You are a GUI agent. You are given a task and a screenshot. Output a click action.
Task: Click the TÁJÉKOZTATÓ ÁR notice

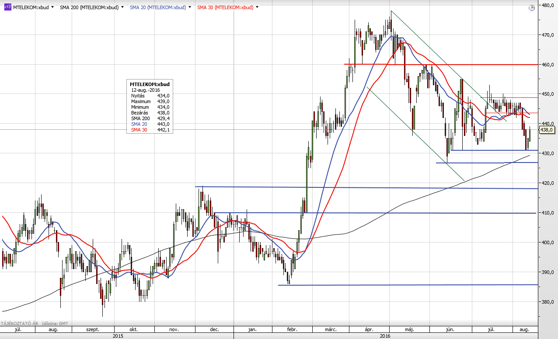(19, 324)
